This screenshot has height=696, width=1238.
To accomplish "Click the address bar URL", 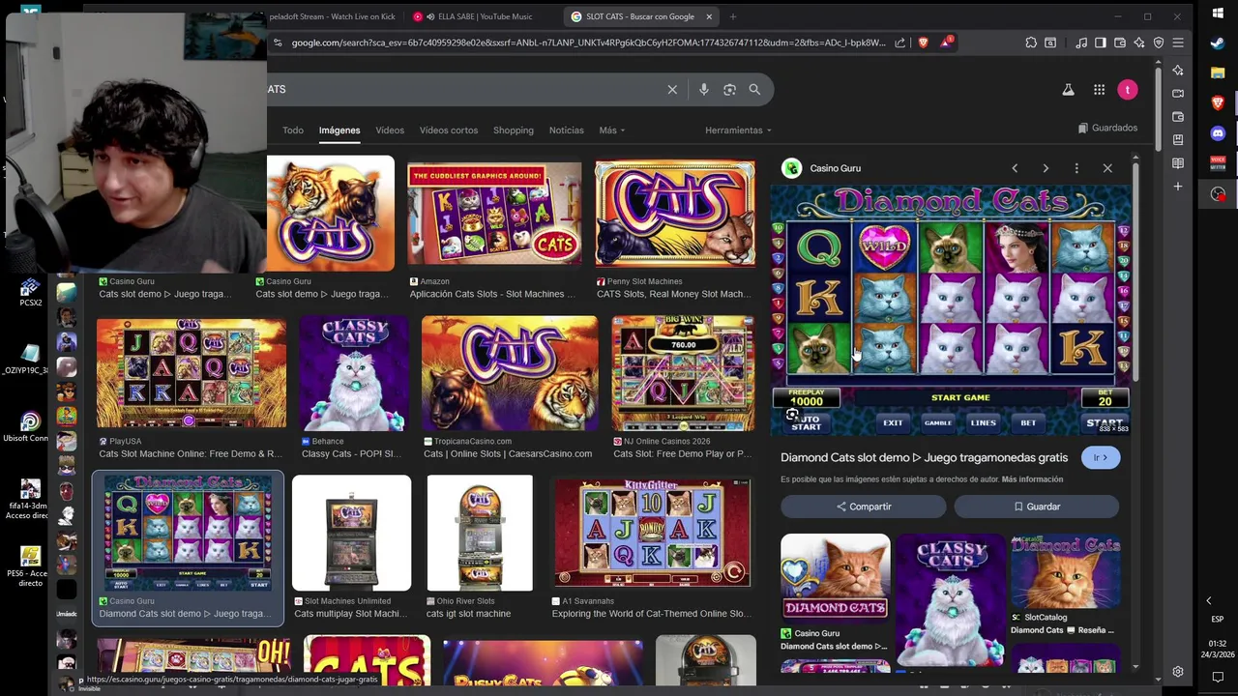I will click(588, 43).
